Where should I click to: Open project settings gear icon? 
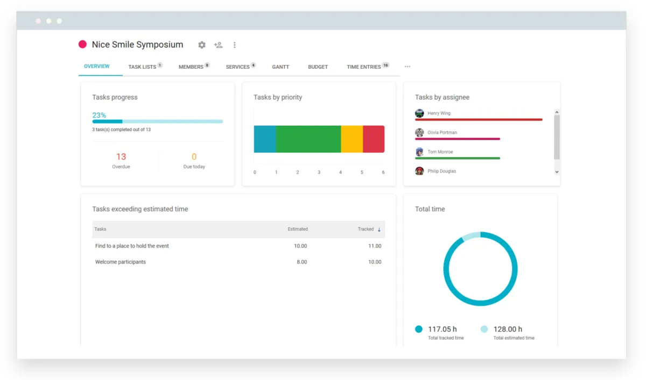tap(202, 45)
